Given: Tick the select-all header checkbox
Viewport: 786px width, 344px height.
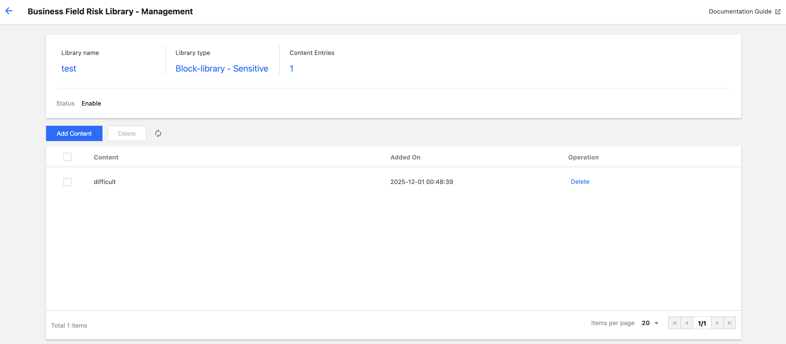Looking at the screenshot, I should click(x=67, y=157).
